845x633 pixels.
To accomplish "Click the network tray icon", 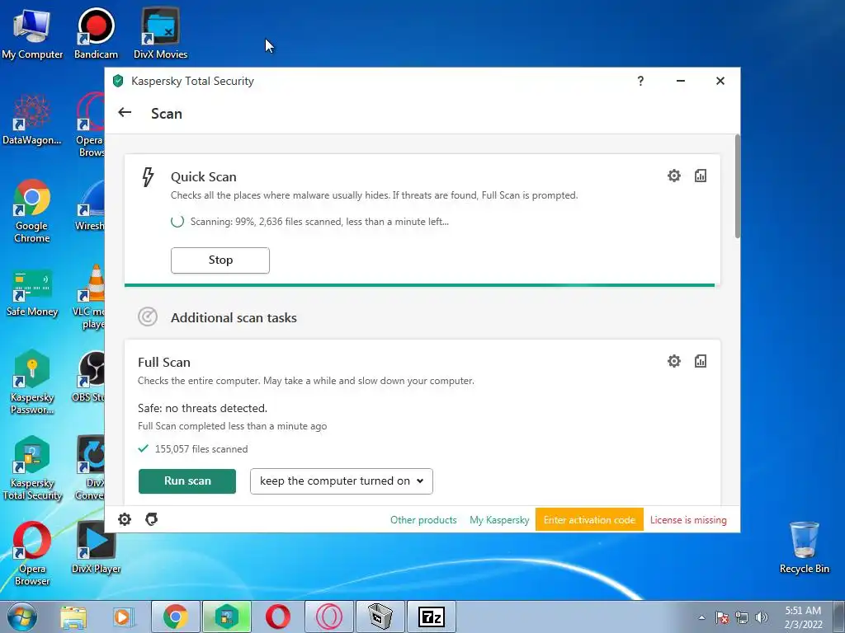I will click(742, 617).
